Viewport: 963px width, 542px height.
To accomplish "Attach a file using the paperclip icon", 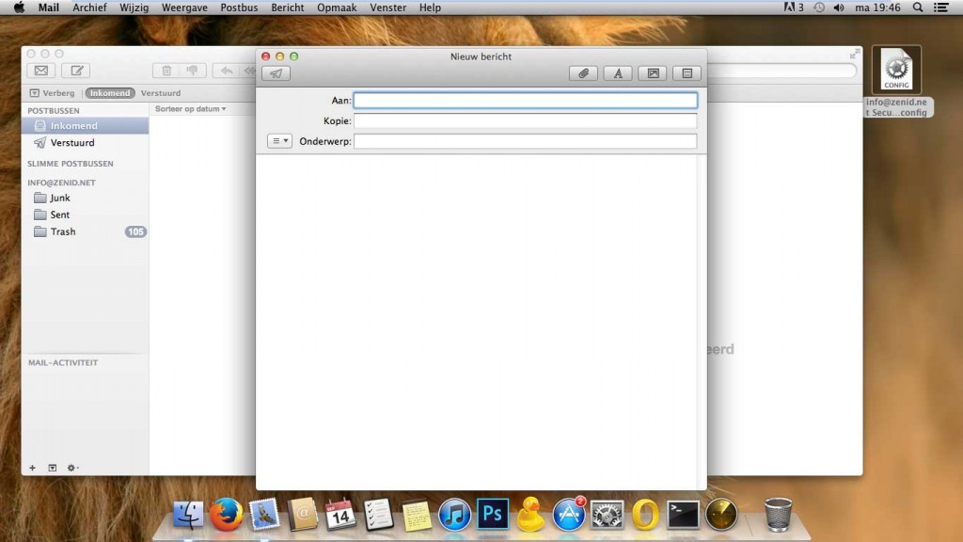I will click(583, 73).
